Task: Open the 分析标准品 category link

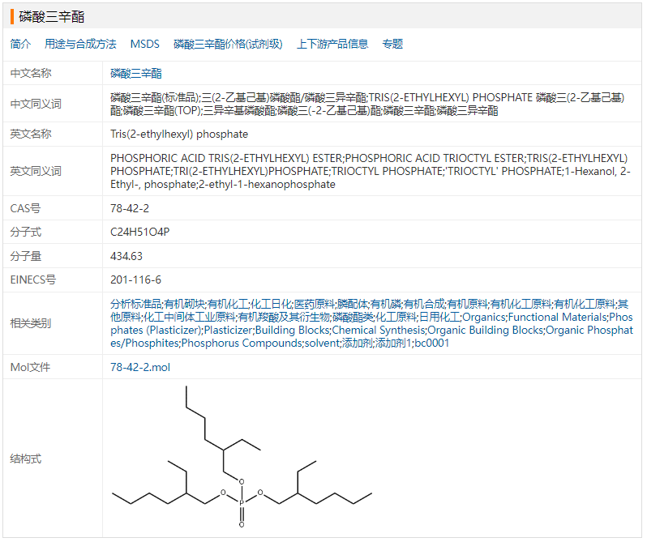Action: pyautogui.click(x=135, y=304)
